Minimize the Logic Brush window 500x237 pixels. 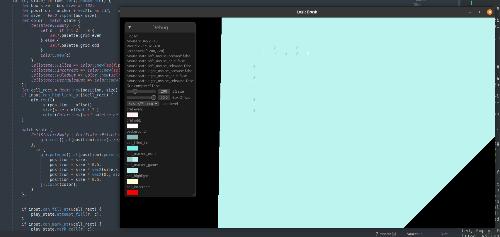(470, 12)
